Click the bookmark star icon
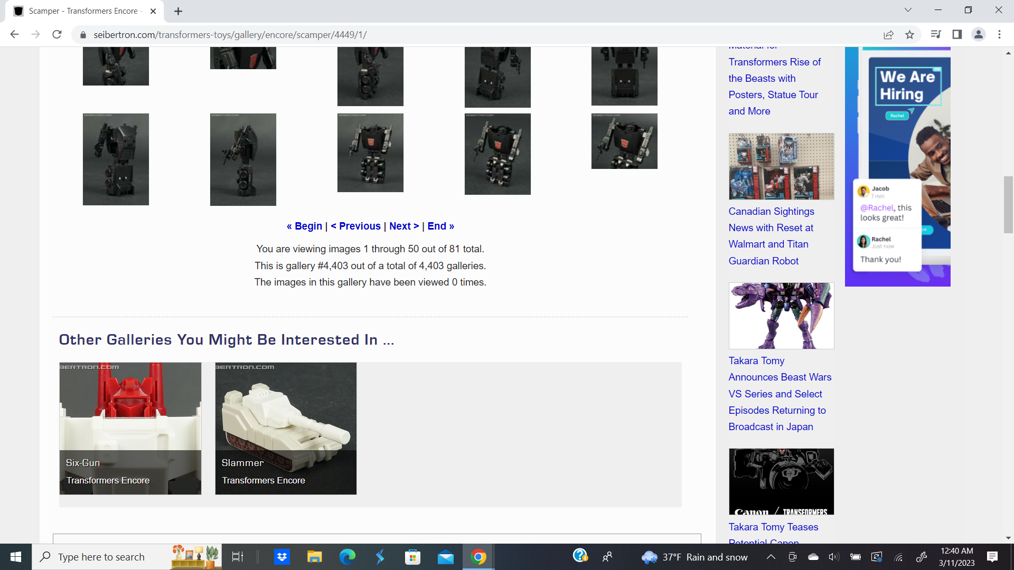This screenshot has width=1014, height=570. tap(909, 34)
